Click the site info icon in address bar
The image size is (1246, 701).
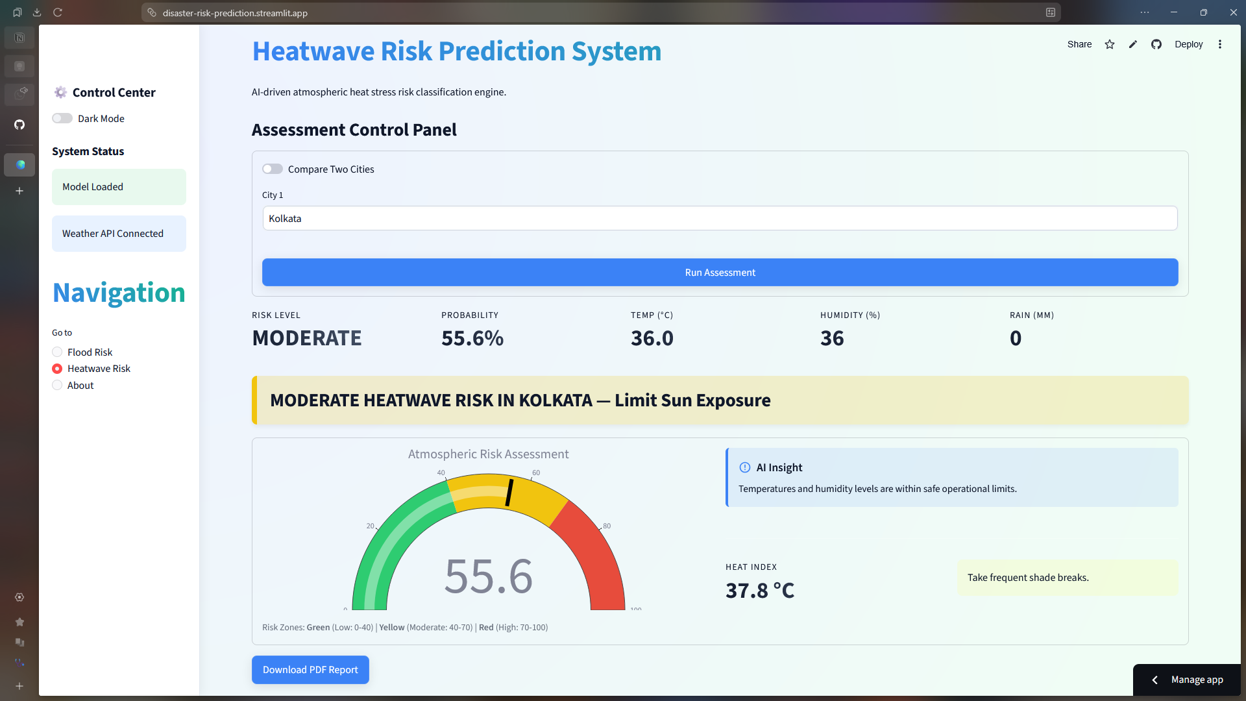point(152,12)
